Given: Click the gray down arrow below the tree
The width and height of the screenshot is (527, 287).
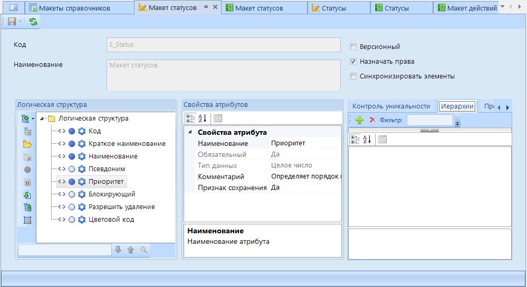Looking at the screenshot, I should click(x=118, y=250).
